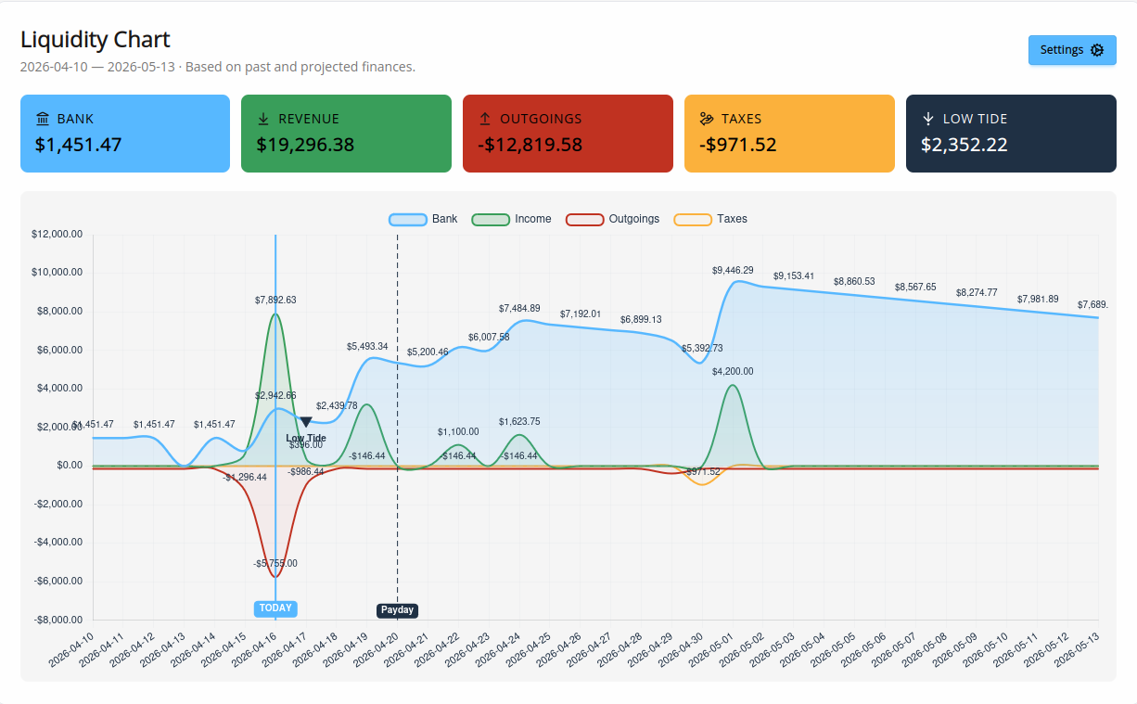Screen dimensions: 1137x704
Task: Click the $7,484.89 data label
Action: pos(519,308)
